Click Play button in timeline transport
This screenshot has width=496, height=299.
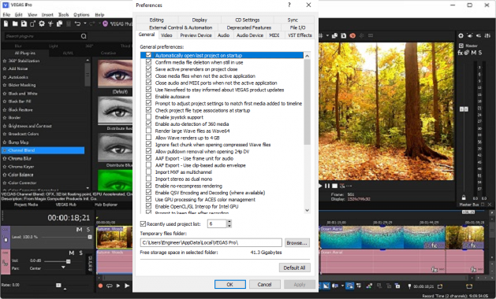click(127, 286)
